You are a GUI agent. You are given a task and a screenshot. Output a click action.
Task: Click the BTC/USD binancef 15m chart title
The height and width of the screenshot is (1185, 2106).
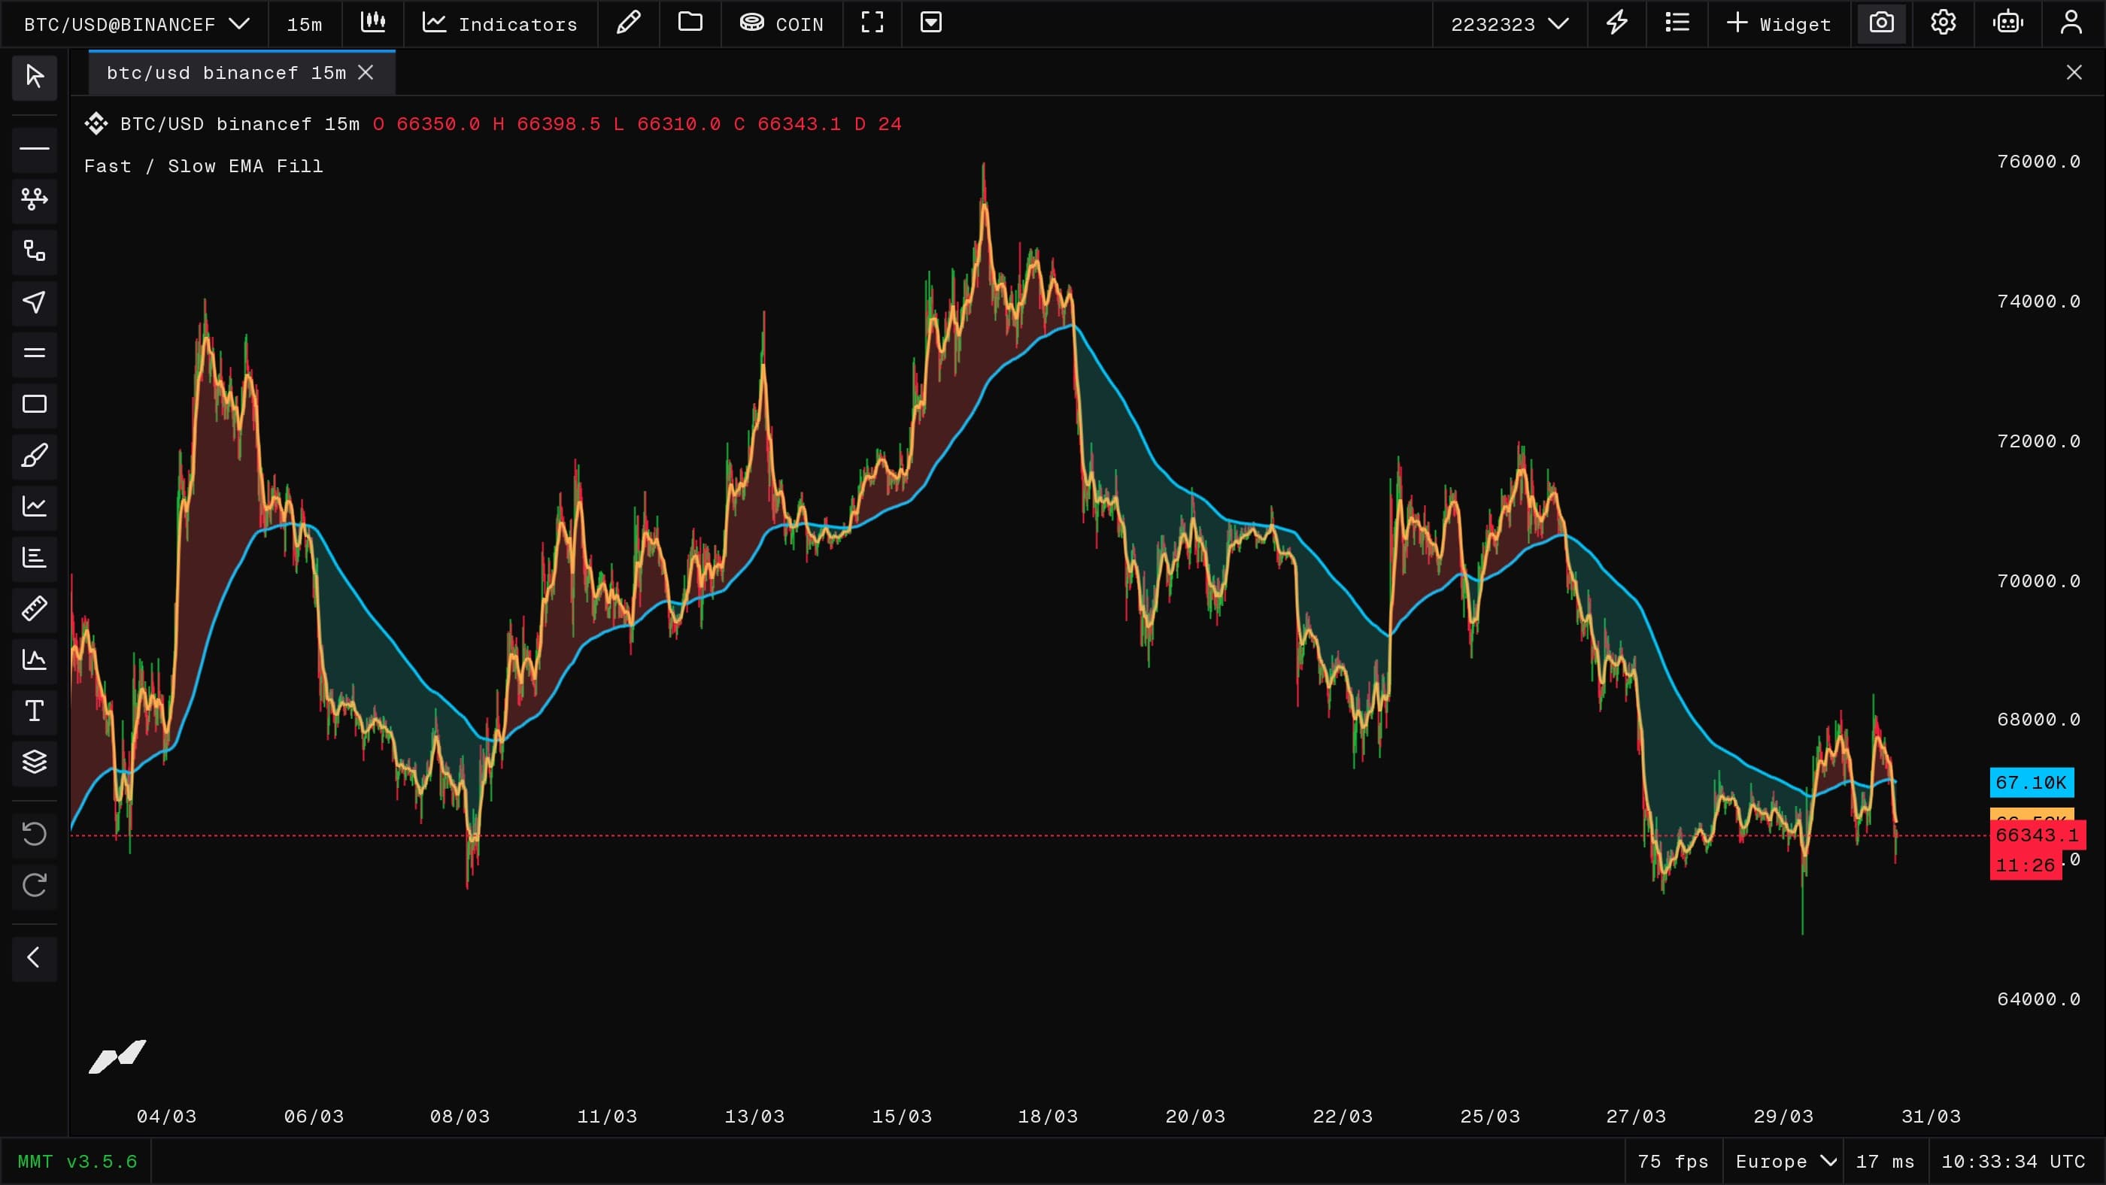(x=239, y=124)
